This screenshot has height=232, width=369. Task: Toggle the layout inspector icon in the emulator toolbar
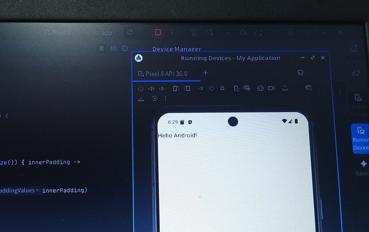coord(308,88)
